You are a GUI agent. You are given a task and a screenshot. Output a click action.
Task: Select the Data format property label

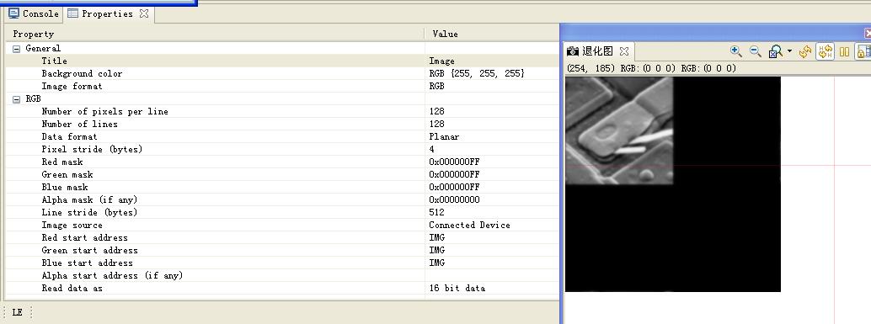(x=69, y=136)
